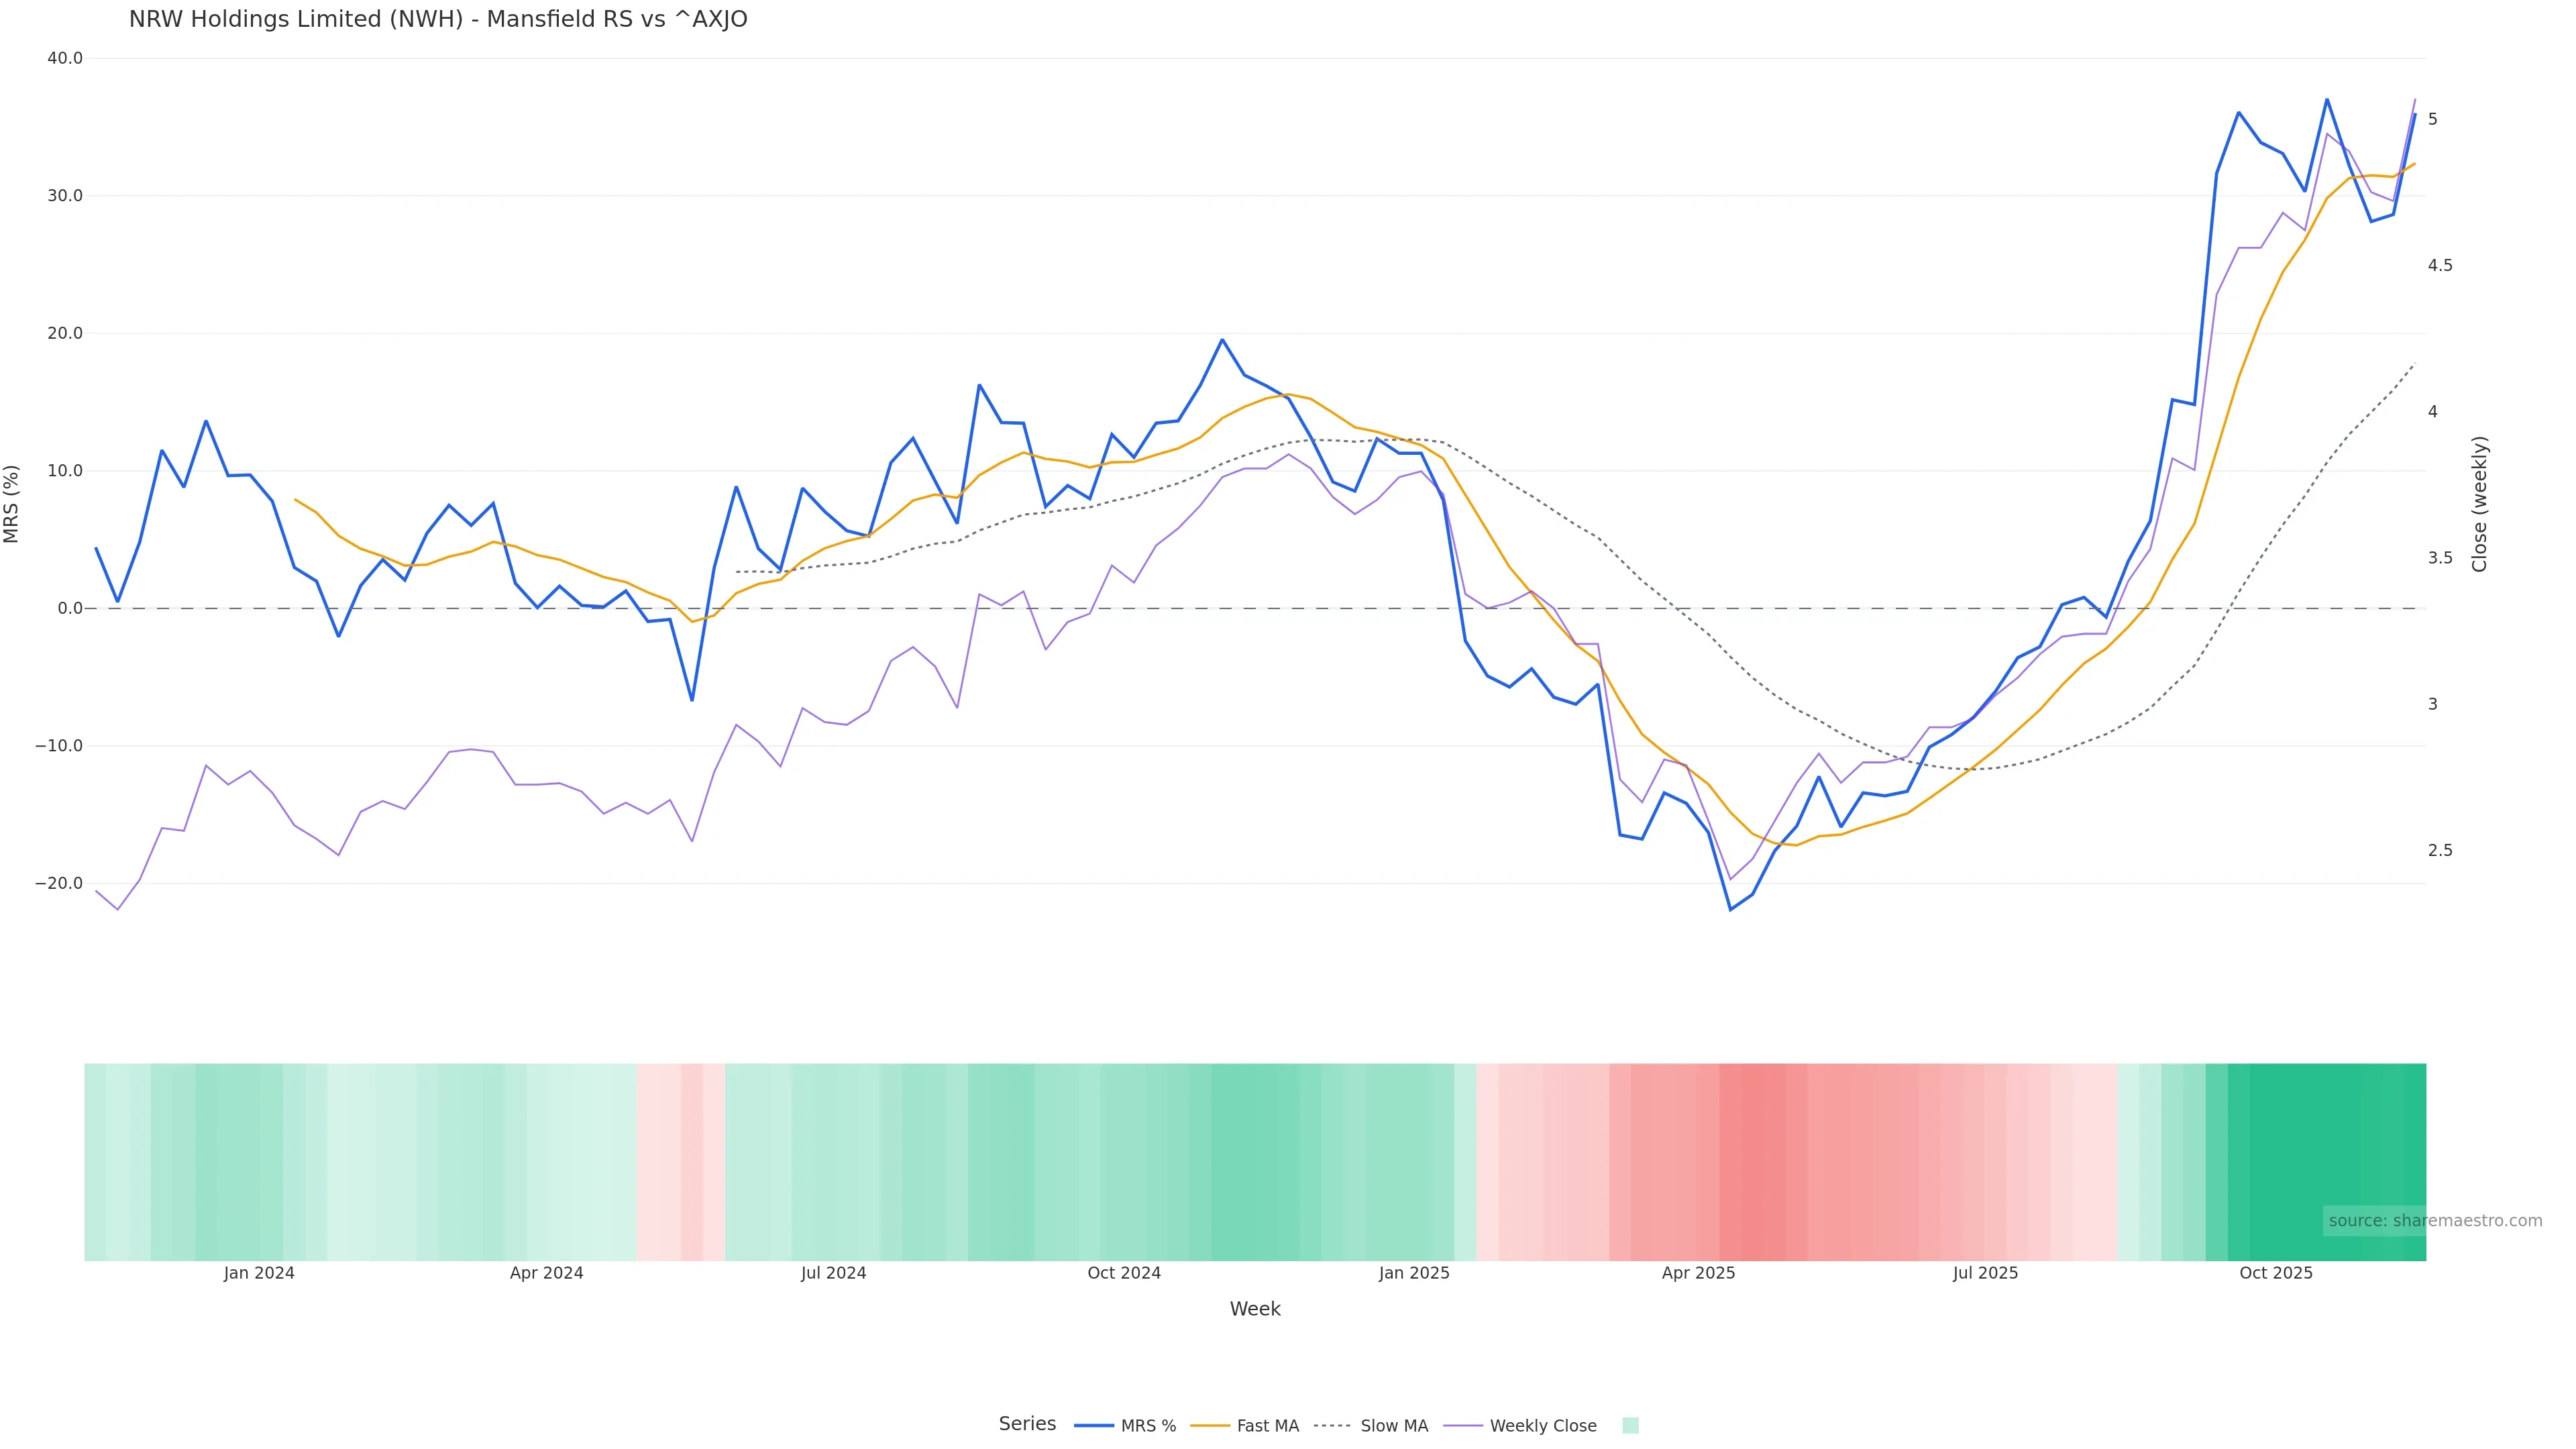Image resolution: width=2576 pixels, height=1449 pixels.
Task: Click the 'Series' legend title
Action: [x=1027, y=1424]
